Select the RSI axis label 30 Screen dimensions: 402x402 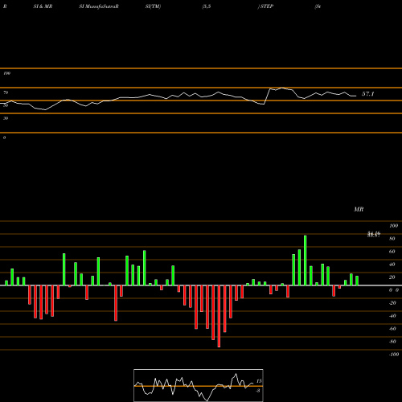[6, 118]
